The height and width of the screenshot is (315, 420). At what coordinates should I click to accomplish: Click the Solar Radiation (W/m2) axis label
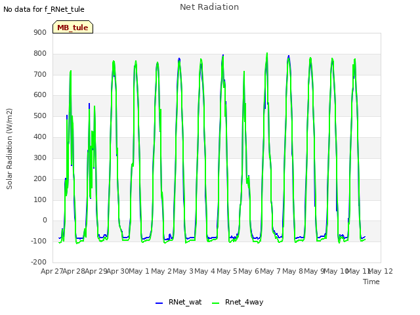click(x=9, y=149)
